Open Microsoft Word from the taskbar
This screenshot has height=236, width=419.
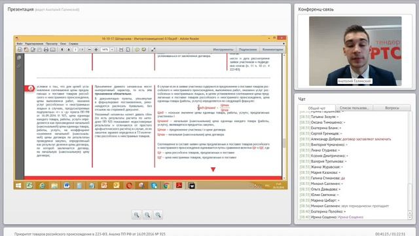click(67, 186)
